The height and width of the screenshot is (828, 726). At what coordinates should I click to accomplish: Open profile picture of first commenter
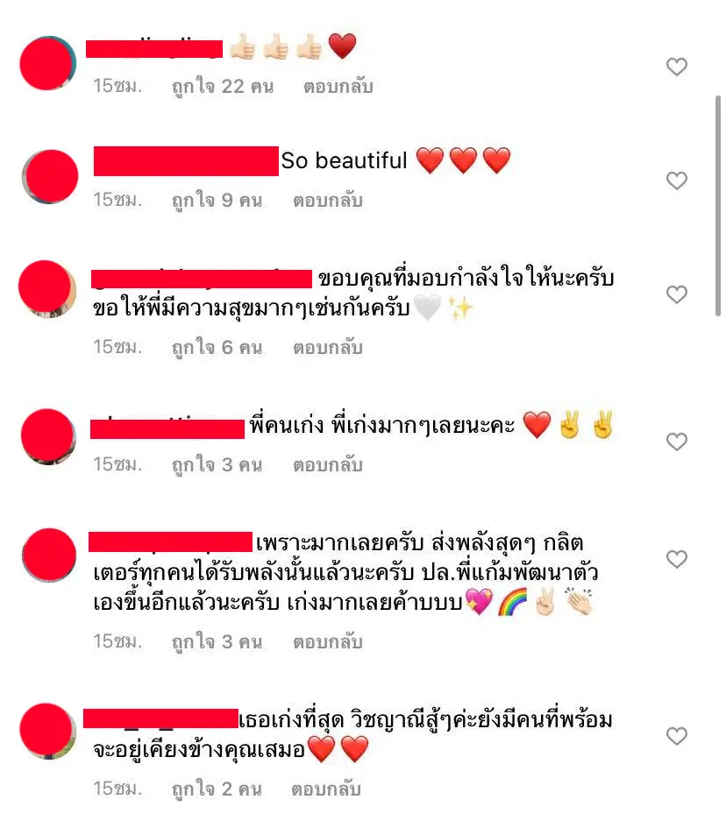tap(47, 63)
